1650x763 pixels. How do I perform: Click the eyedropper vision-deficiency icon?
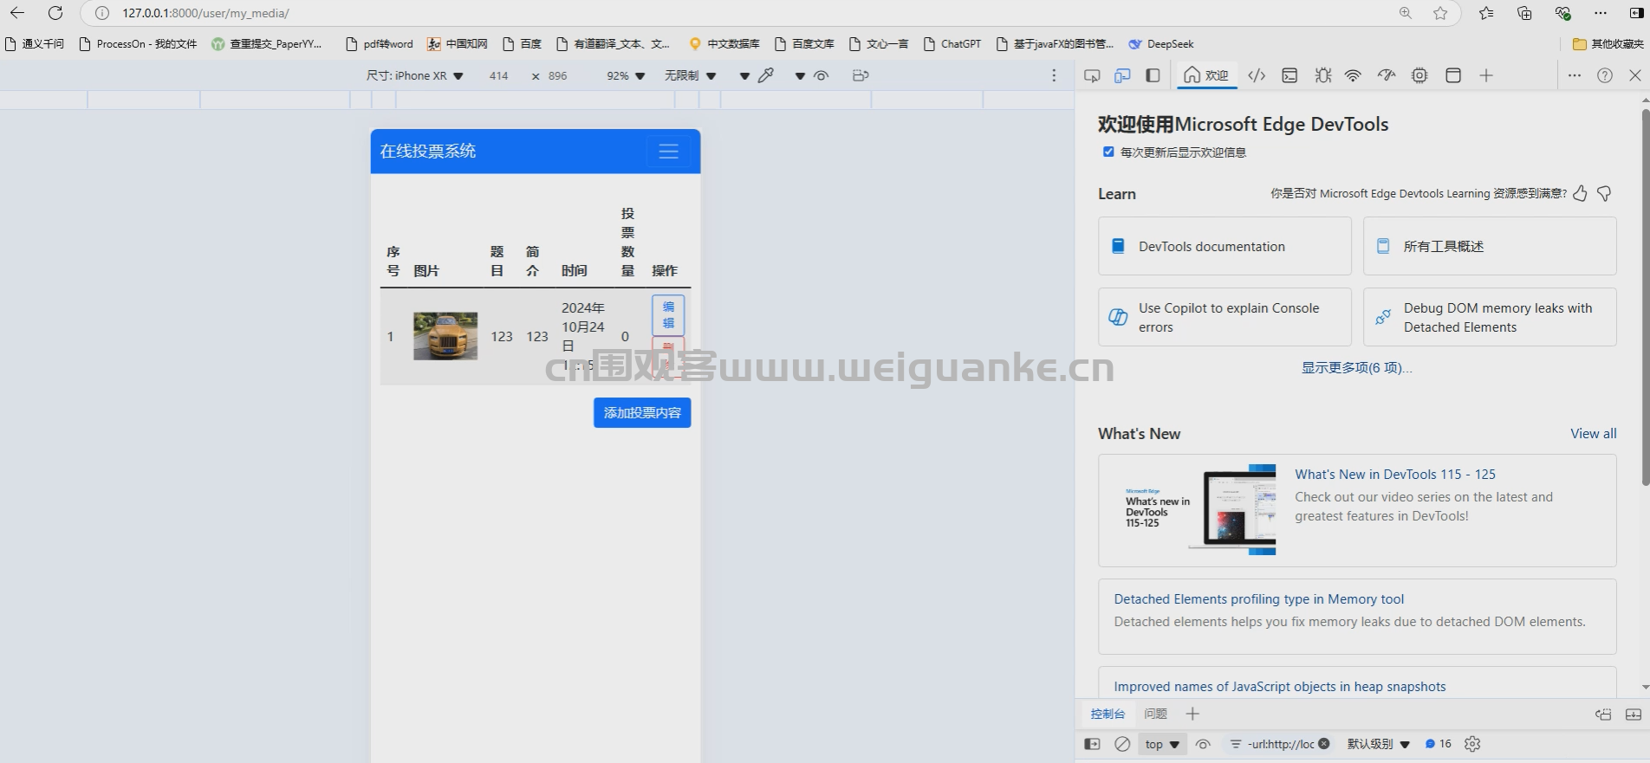coord(766,75)
